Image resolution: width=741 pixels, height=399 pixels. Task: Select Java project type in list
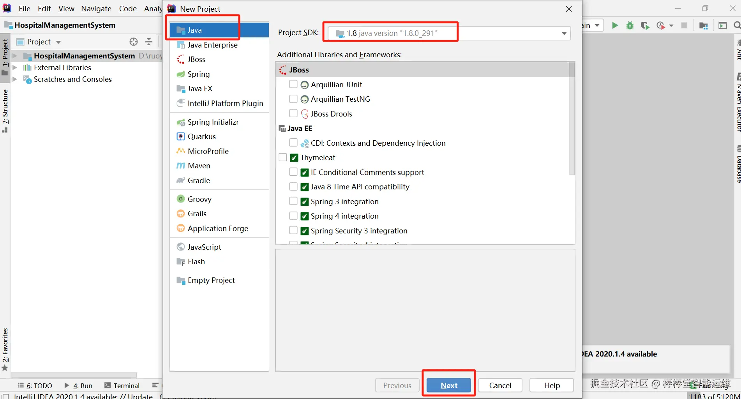[x=219, y=30]
